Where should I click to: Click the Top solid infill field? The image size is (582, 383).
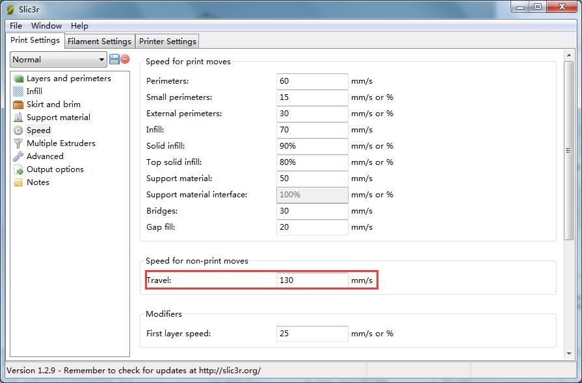coord(312,162)
